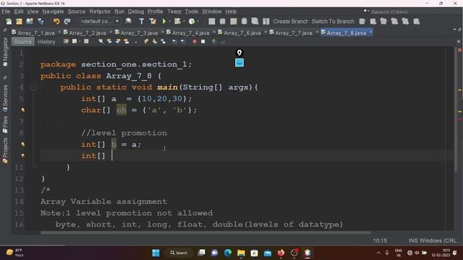Open the Team menu
This screenshot has width=463, height=260.
click(174, 12)
